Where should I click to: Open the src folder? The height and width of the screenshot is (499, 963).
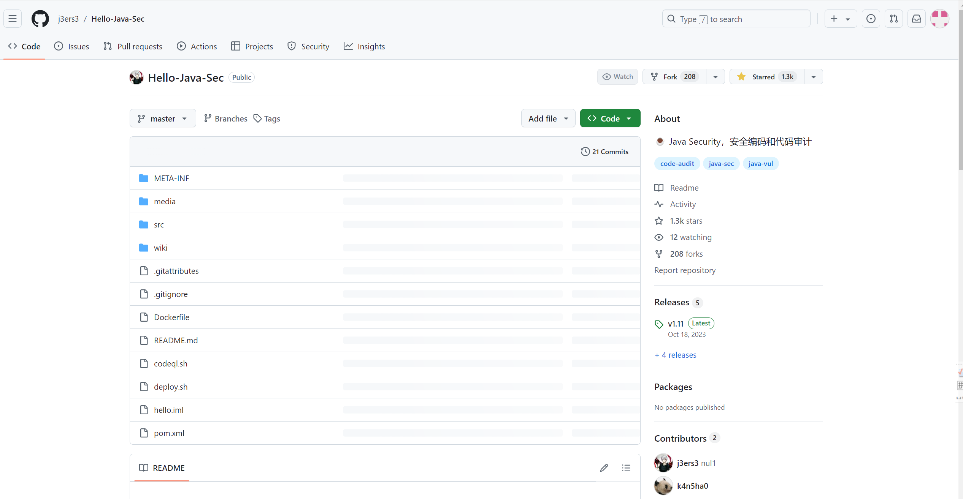point(159,224)
